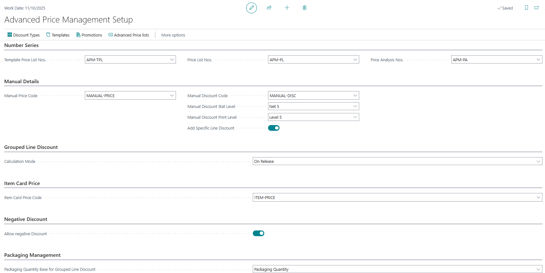
Task: Click the bookmark icon
Action: pos(526,8)
